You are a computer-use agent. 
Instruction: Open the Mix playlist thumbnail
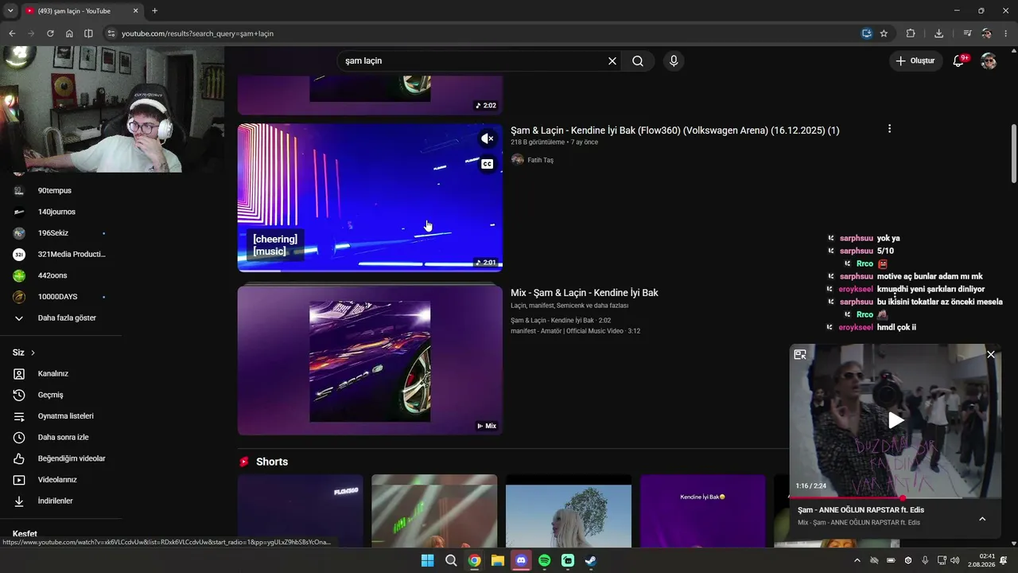(x=370, y=361)
